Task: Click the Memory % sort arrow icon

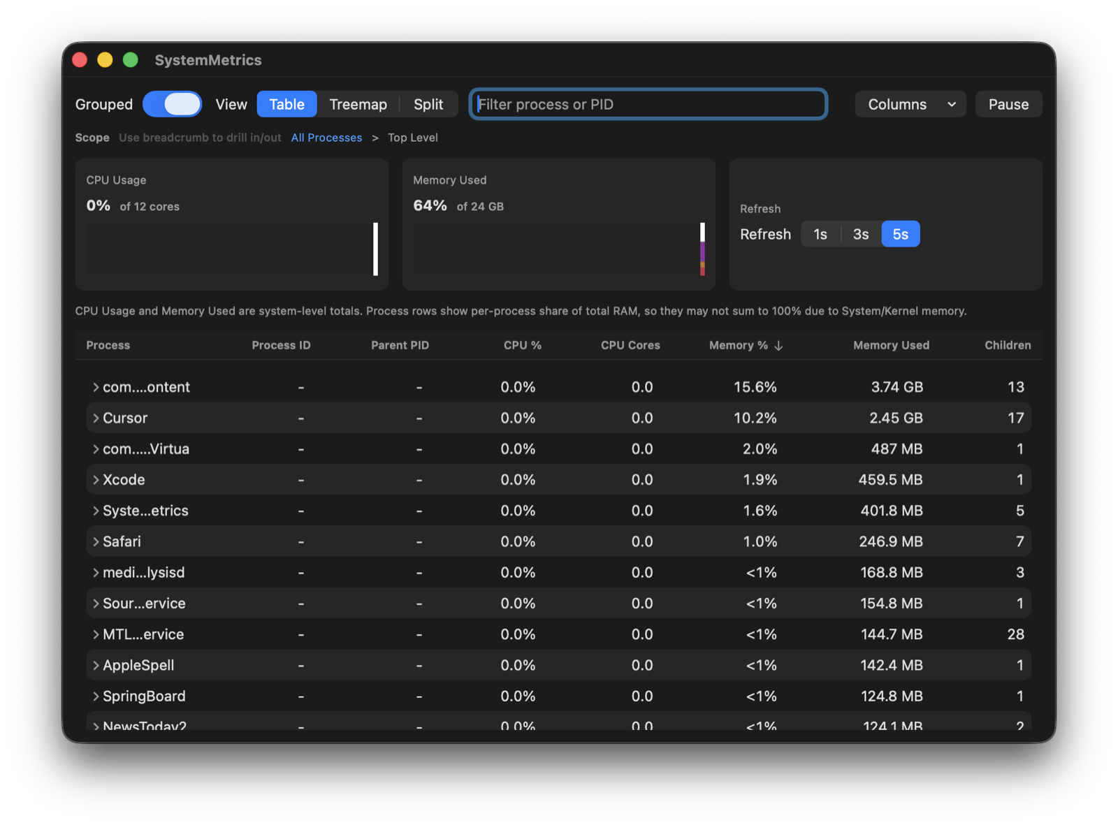Action: 778,345
